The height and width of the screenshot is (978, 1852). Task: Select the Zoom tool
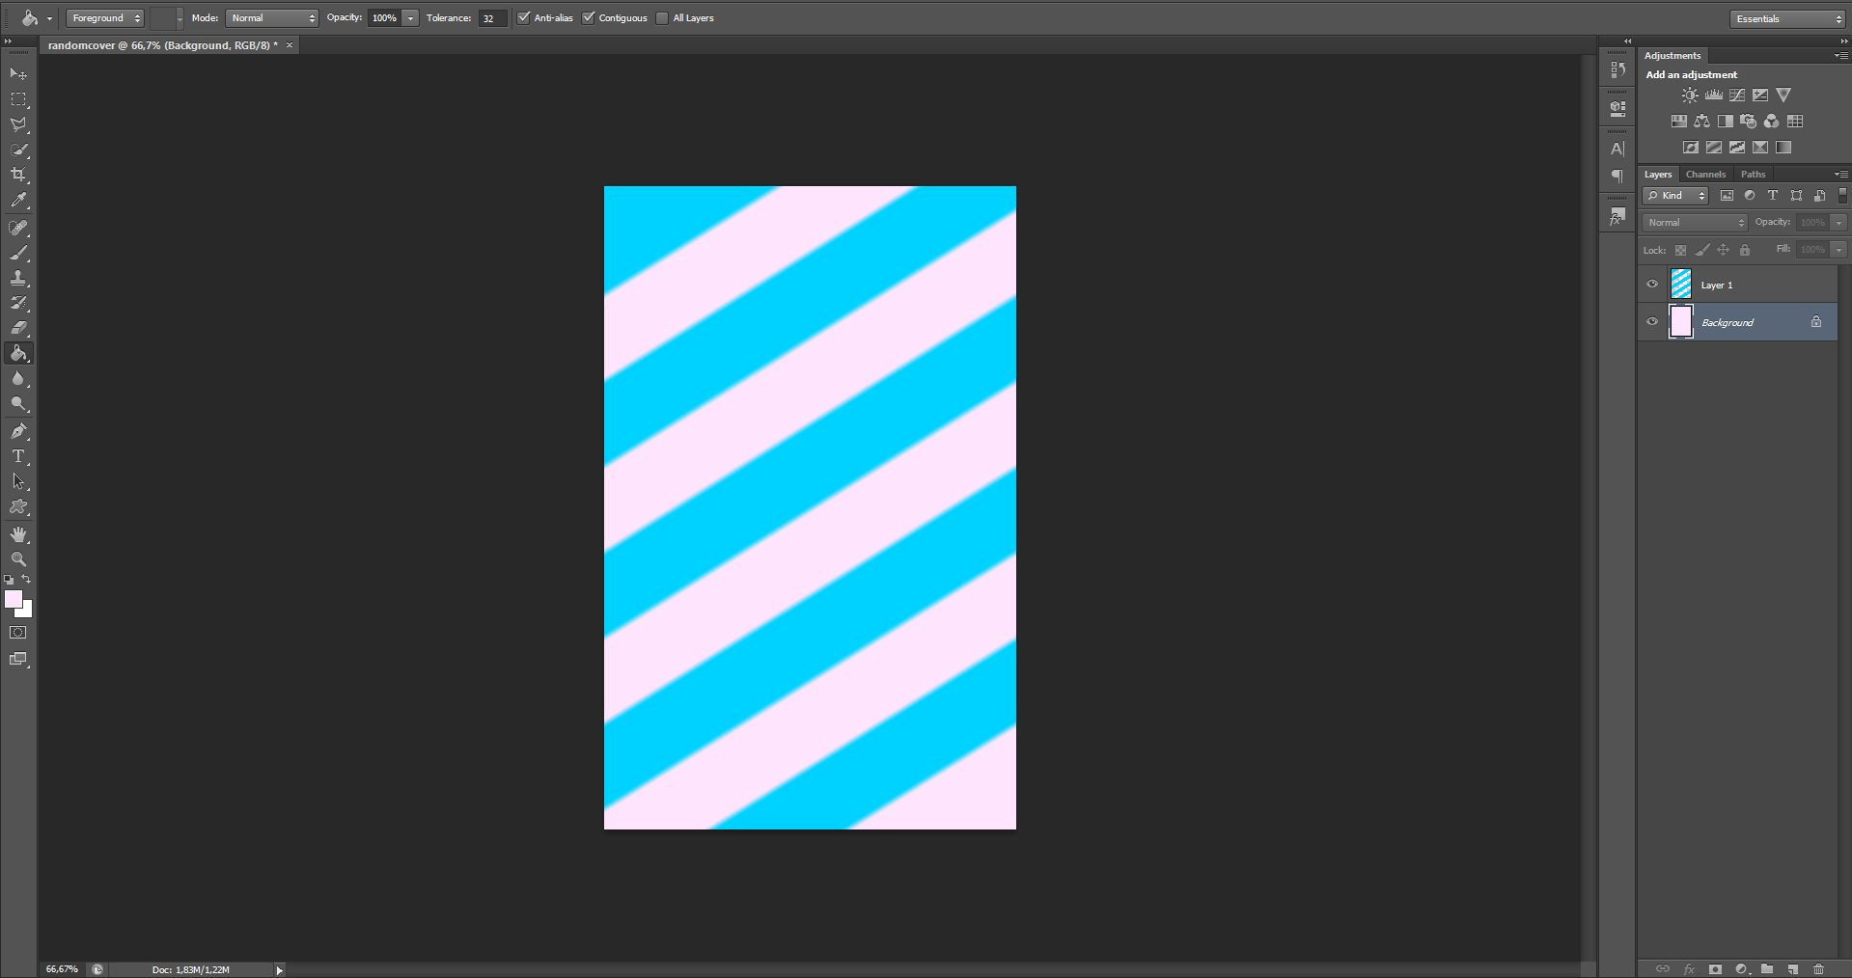pyautogui.click(x=18, y=559)
